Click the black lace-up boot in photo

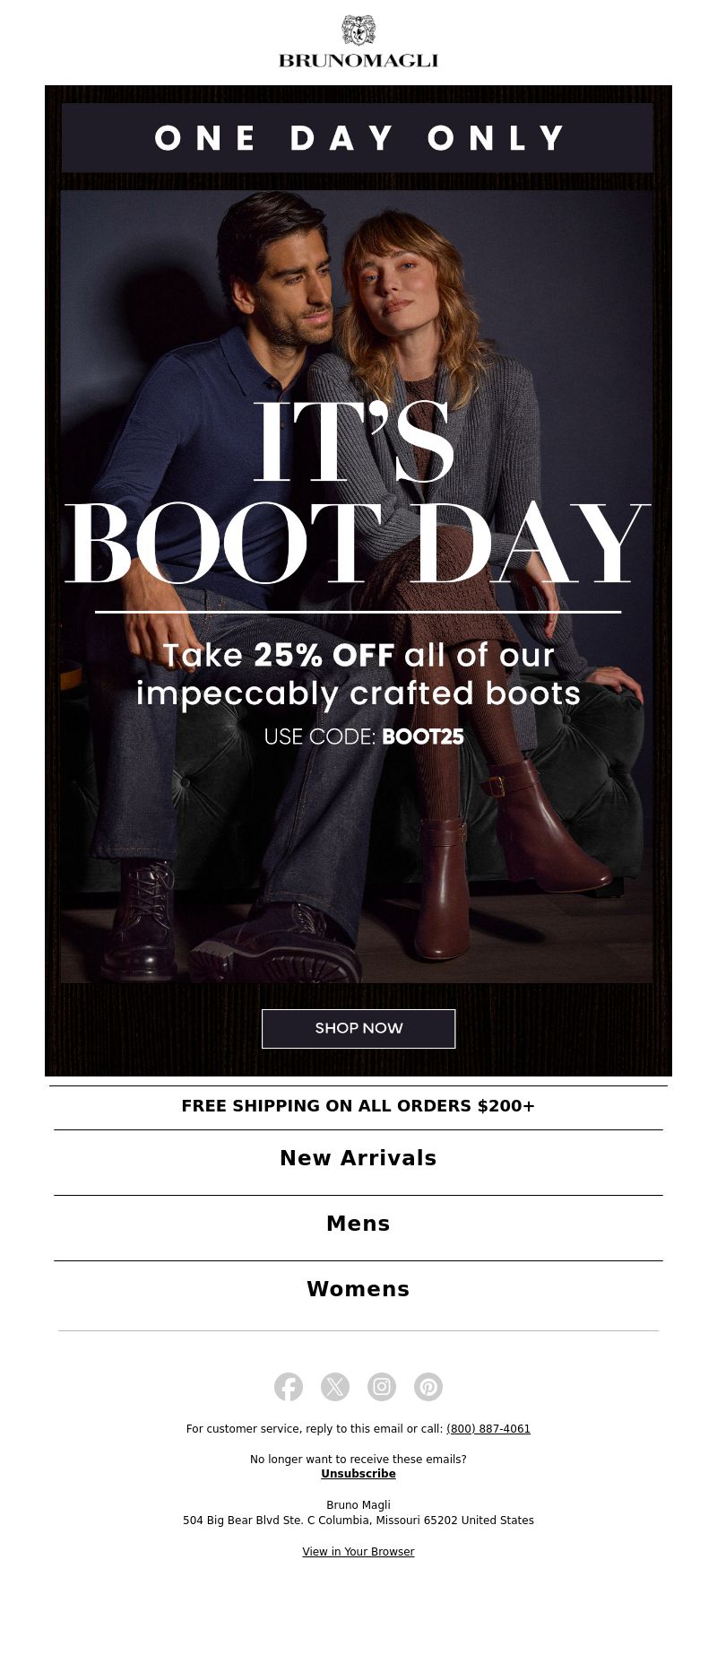coord(139,920)
